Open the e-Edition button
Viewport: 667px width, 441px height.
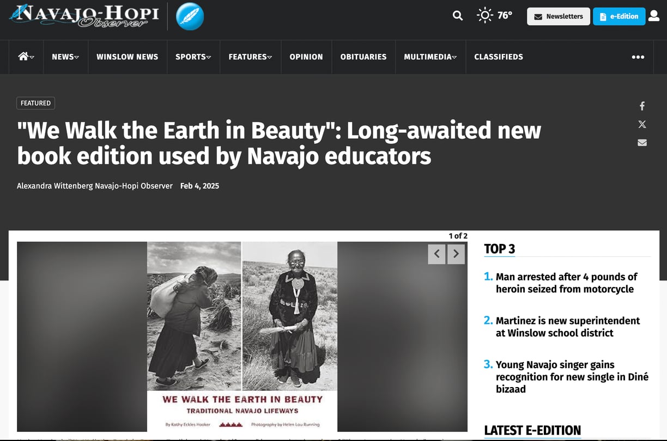[619, 16]
